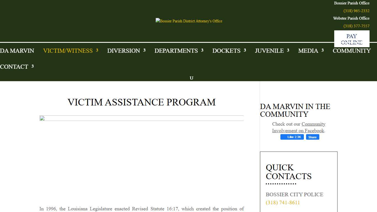Screen dimensions: 377x212
Task: Open the search icon below the navigation bar
Action: 192,78
